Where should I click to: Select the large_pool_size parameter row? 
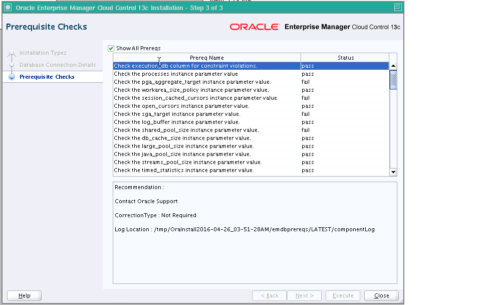(x=251, y=146)
